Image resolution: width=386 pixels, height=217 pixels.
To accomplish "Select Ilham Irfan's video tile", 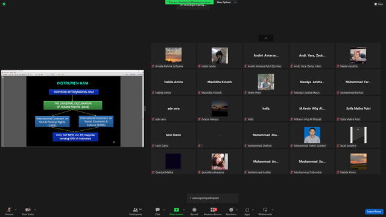I will click(x=266, y=82).
